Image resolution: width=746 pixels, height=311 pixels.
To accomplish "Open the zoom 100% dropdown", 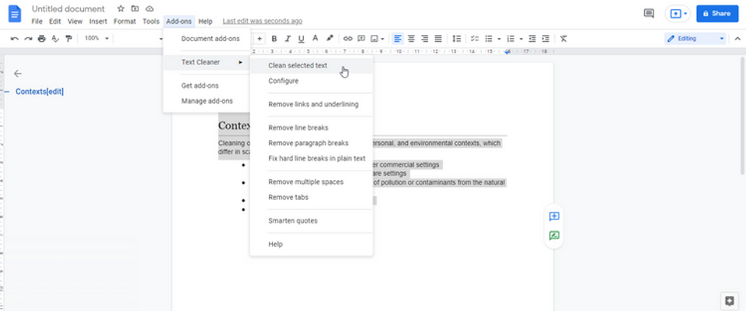I will click(96, 39).
